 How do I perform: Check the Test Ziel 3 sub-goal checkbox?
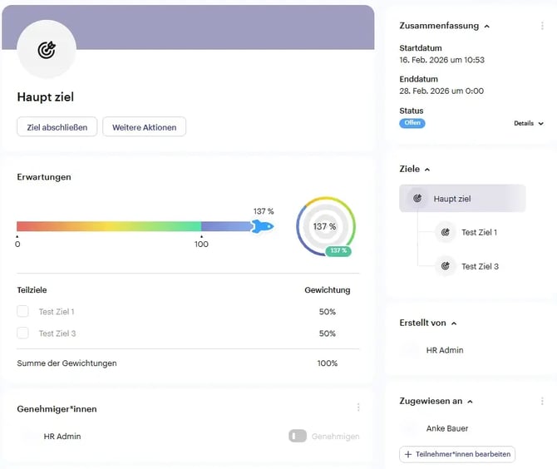(x=22, y=333)
